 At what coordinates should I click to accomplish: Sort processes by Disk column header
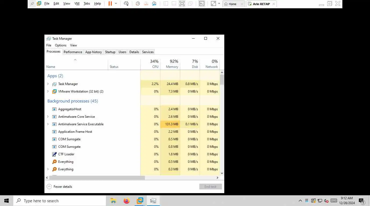190,64
